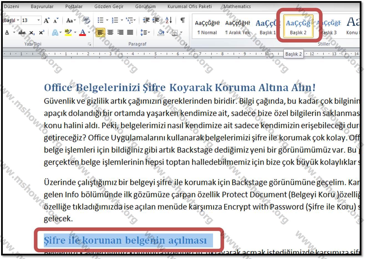Apply red font color

(x=82, y=33)
